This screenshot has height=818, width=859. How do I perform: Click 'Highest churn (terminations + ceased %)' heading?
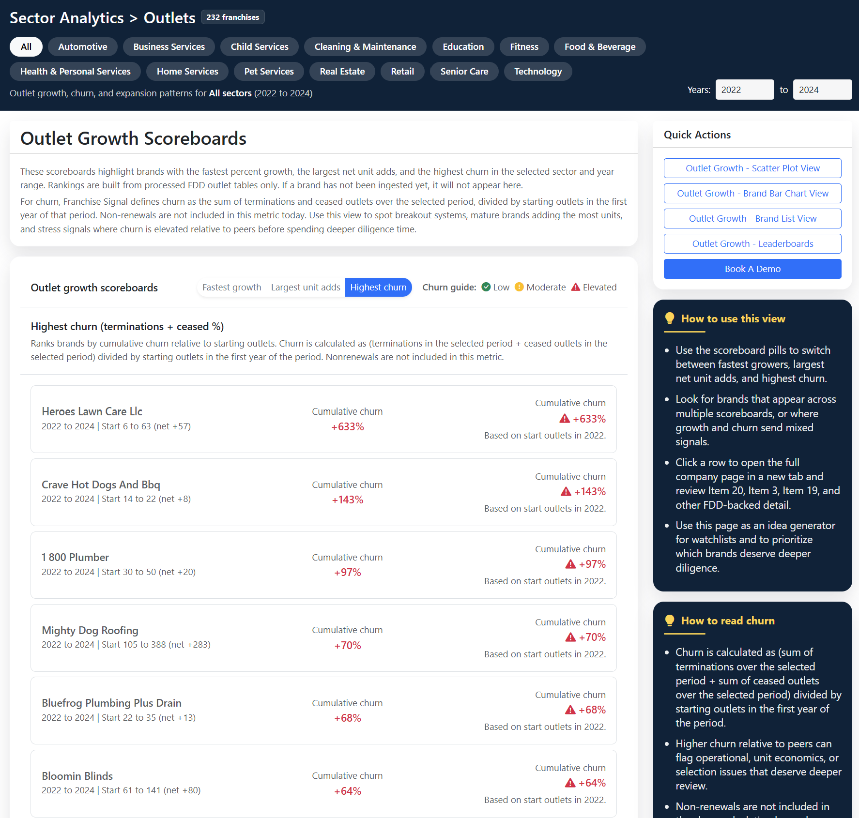point(127,327)
